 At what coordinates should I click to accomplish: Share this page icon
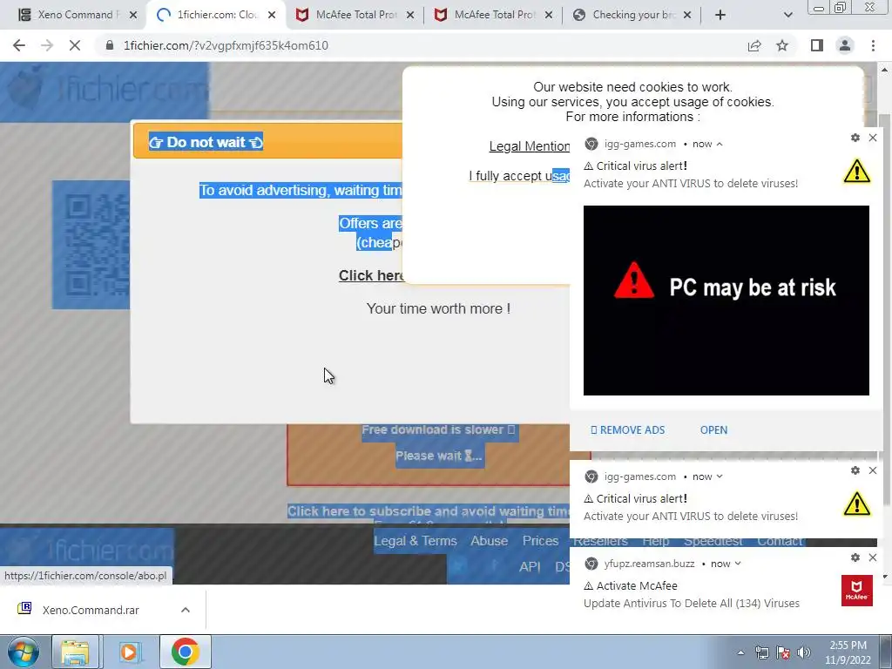(x=754, y=45)
